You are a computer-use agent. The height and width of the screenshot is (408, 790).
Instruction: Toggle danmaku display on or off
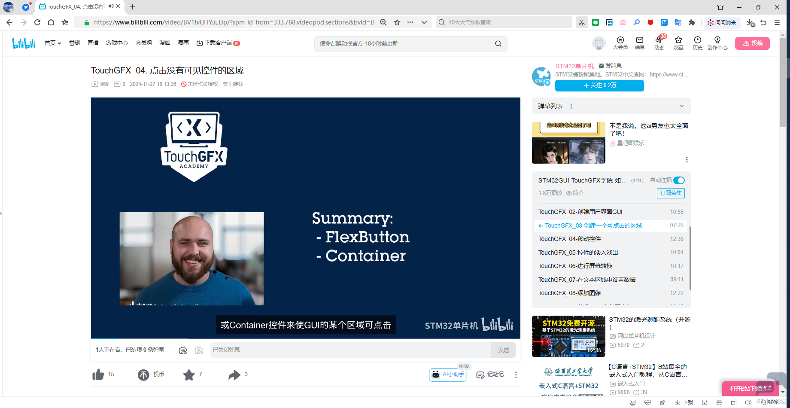pos(183,350)
